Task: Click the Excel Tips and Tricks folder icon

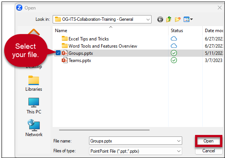Action: click(x=64, y=39)
